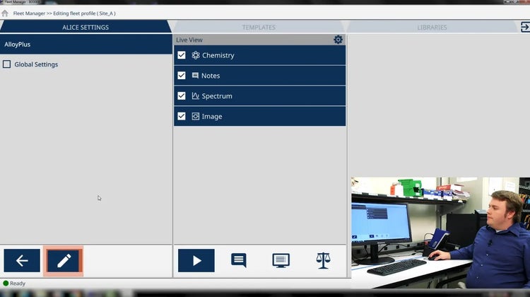Click the home icon in breadcrumb

click(5, 13)
